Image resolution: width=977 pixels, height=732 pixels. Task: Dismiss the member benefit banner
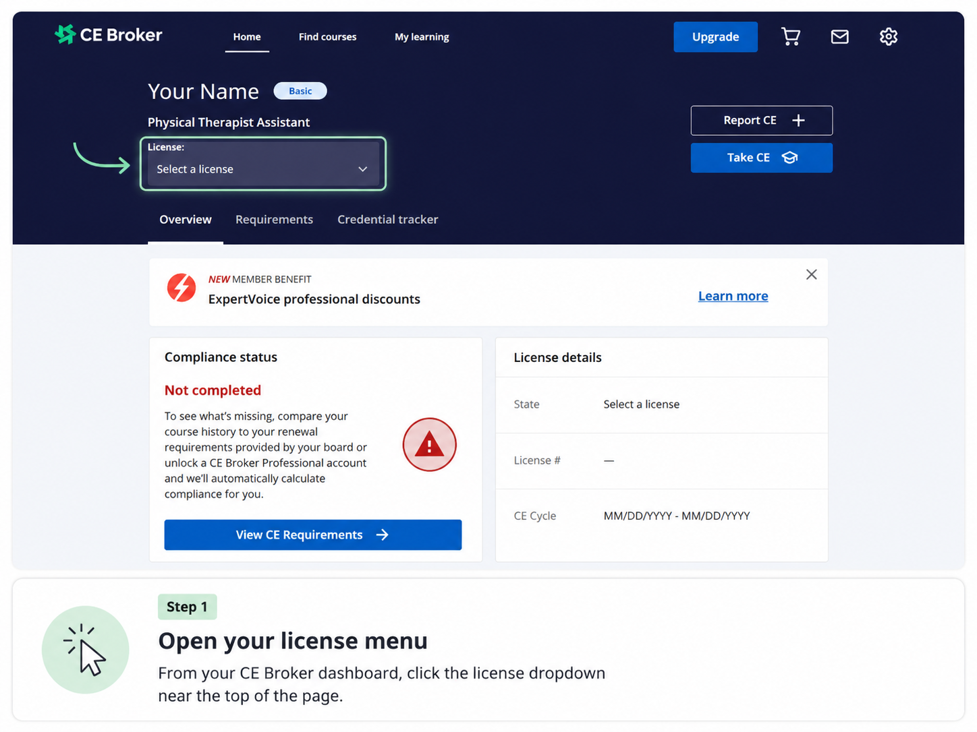coord(812,274)
